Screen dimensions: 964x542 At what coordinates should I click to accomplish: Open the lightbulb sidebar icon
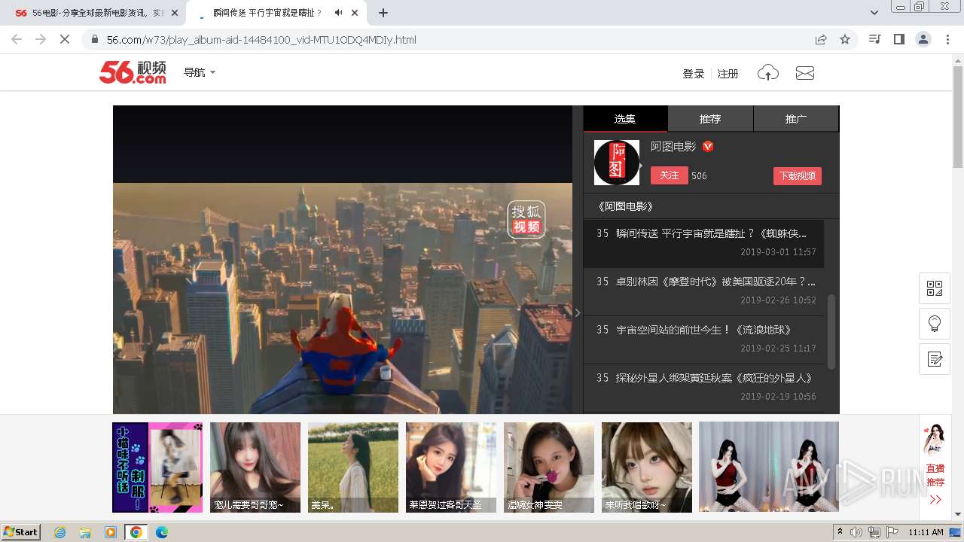tap(935, 324)
